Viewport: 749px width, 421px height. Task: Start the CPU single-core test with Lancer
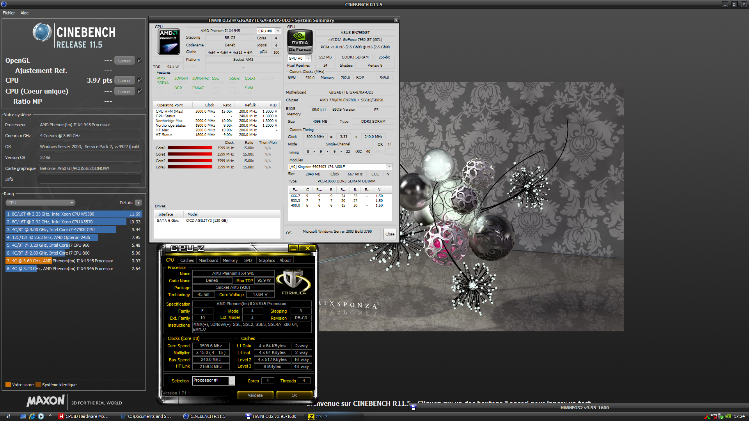(124, 91)
